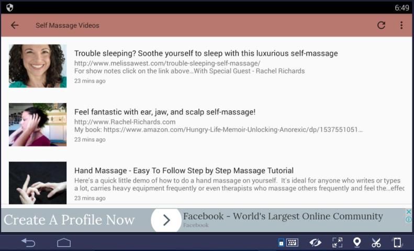Open the three-dot overflow menu
The height and width of the screenshot is (251, 414).
click(x=401, y=25)
